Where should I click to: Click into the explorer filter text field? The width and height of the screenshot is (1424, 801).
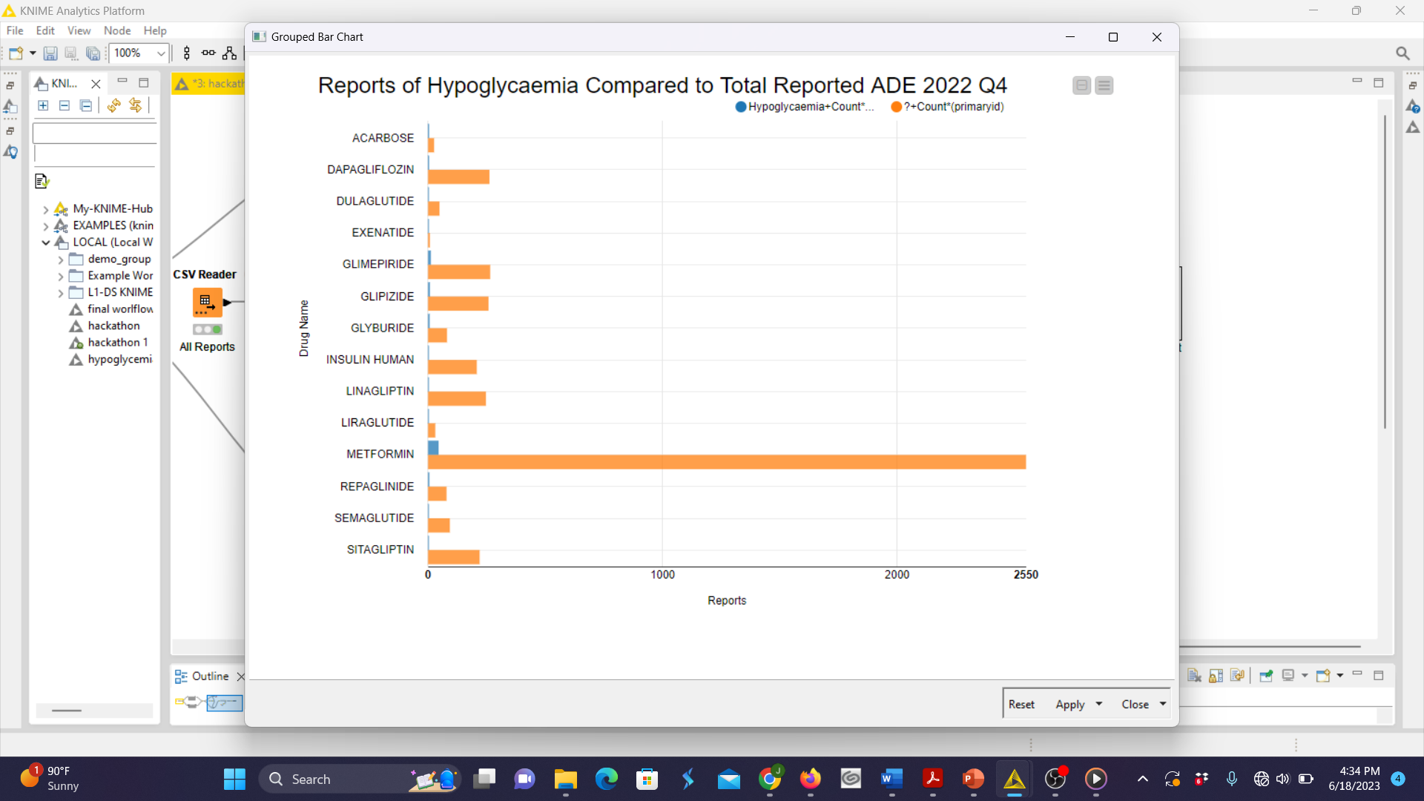pos(94,133)
